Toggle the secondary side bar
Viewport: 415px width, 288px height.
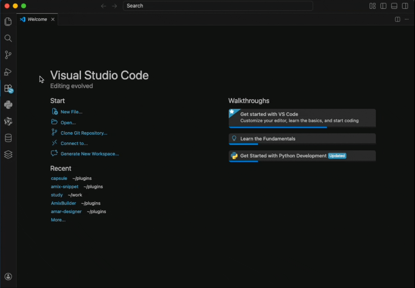coord(405,6)
